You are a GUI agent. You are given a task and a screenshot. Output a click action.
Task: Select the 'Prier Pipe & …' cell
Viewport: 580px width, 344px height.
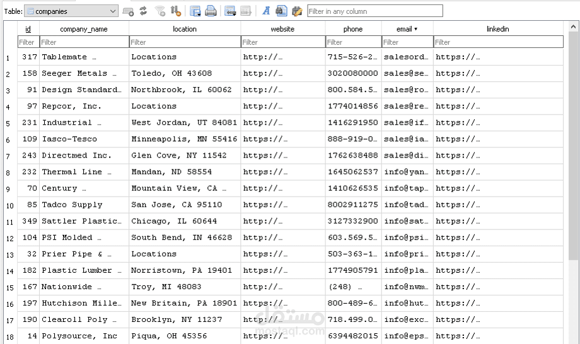84,254
